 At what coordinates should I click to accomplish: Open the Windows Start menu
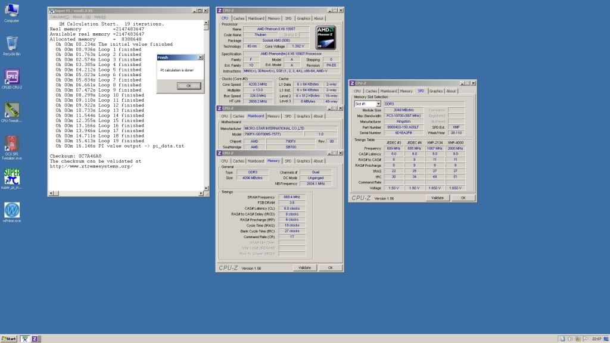pos(10,338)
